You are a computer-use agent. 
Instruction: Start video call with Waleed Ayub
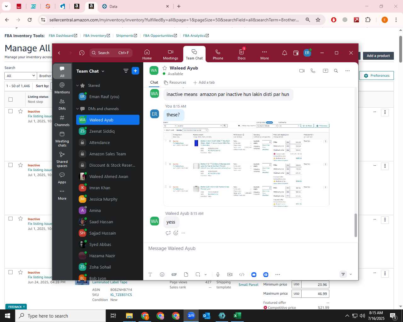302,71
